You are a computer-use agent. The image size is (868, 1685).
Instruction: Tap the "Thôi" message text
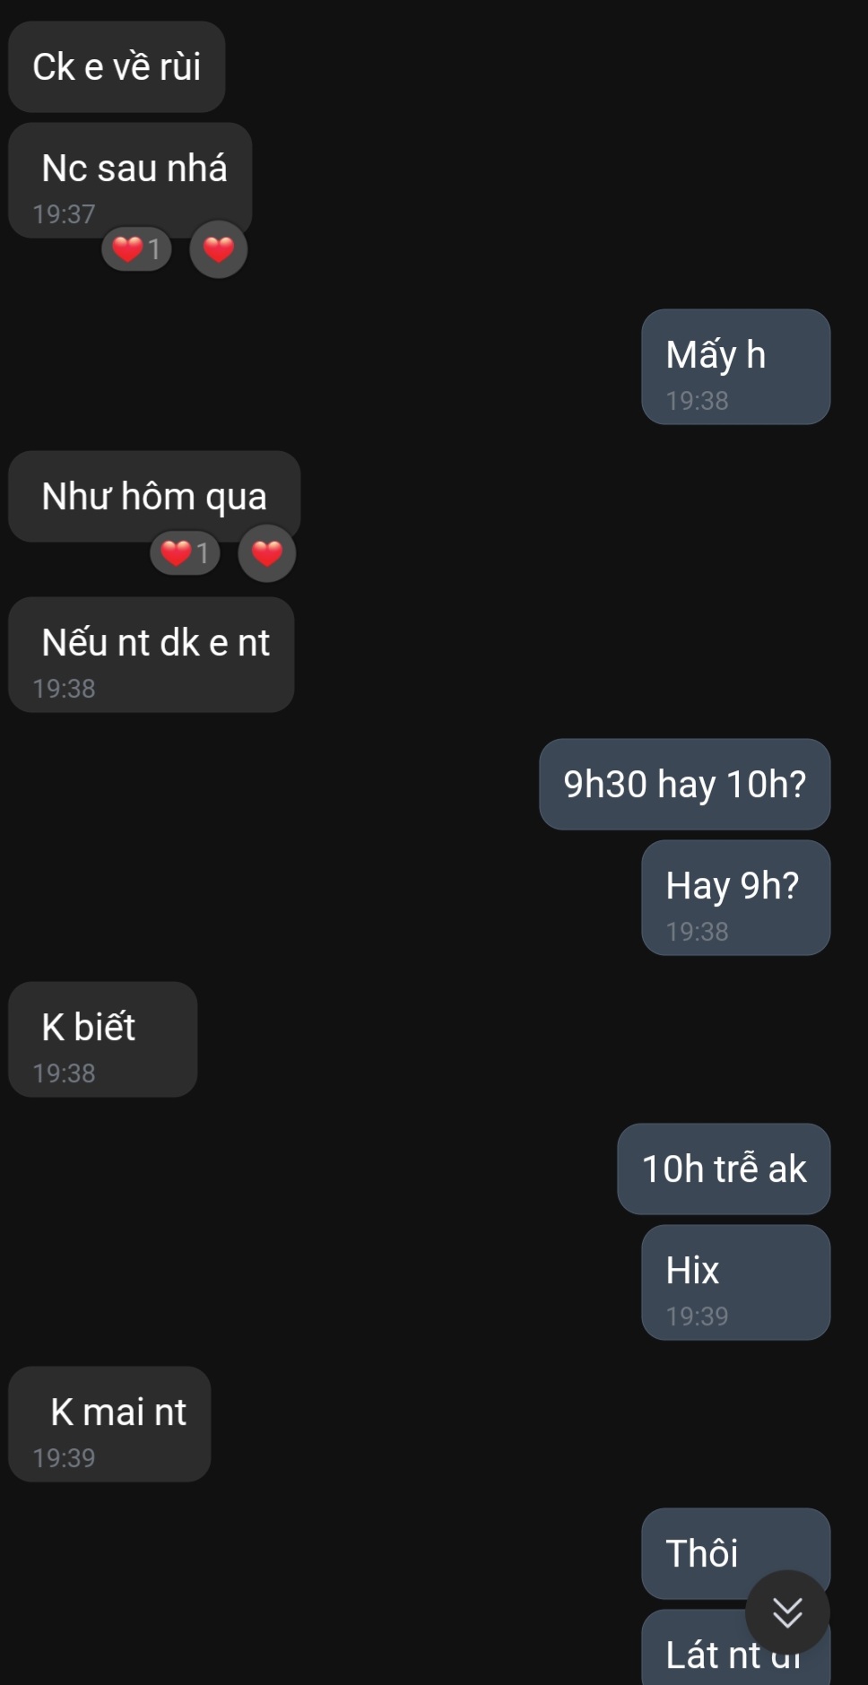tap(701, 1553)
